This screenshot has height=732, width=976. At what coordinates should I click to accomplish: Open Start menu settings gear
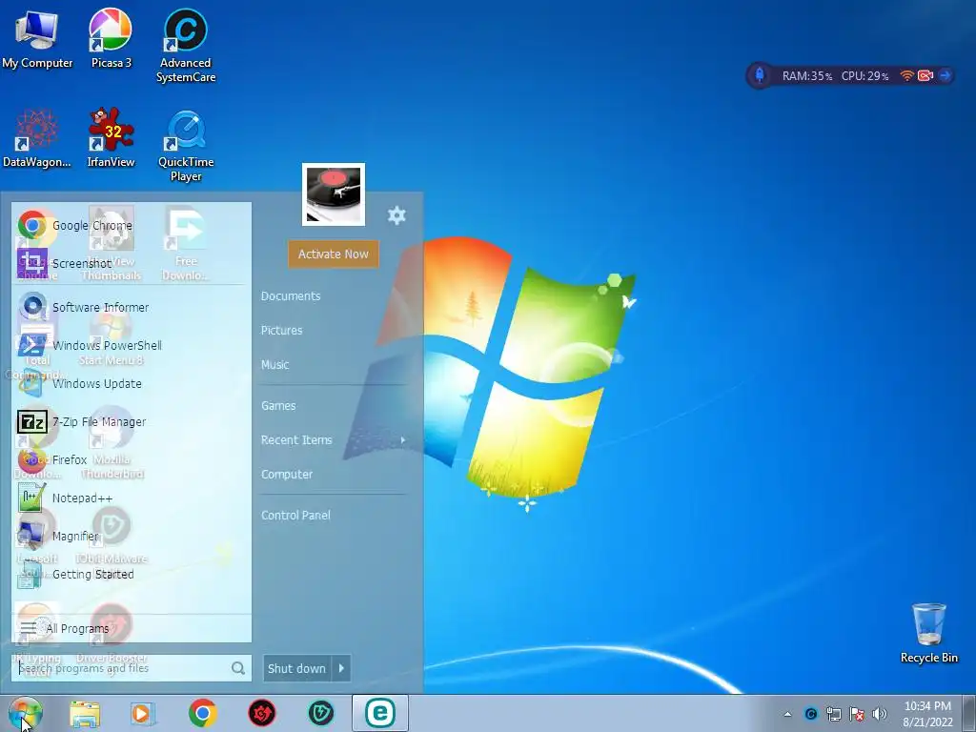pyautogui.click(x=396, y=215)
